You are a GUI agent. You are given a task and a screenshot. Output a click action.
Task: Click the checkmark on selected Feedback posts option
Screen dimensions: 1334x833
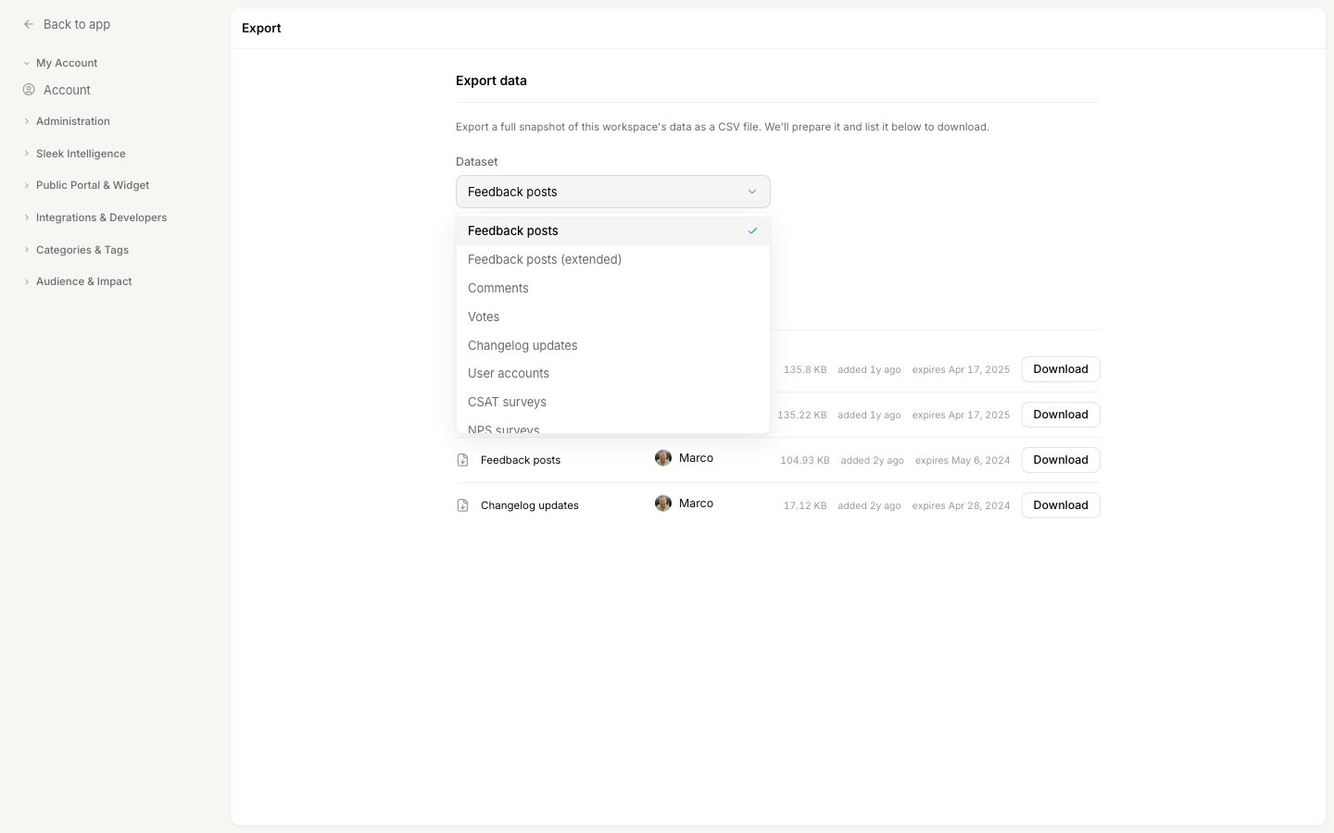[x=753, y=230]
